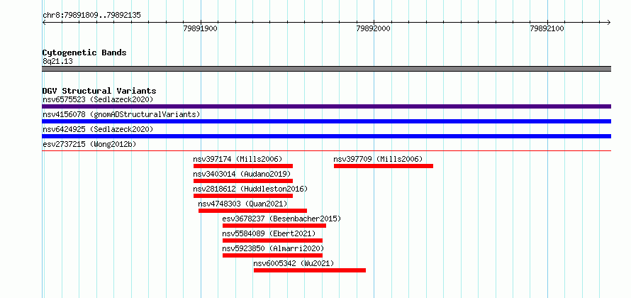The image size is (631, 298).
Task: Click the thin red esv2737215 variant line
Action: 326,150
